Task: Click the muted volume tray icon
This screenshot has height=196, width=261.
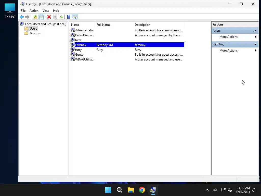Action: [x=230, y=190]
